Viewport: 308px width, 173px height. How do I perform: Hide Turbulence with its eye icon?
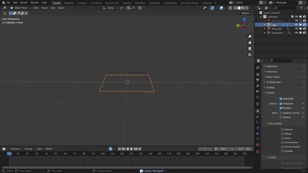[x=296, y=33]
